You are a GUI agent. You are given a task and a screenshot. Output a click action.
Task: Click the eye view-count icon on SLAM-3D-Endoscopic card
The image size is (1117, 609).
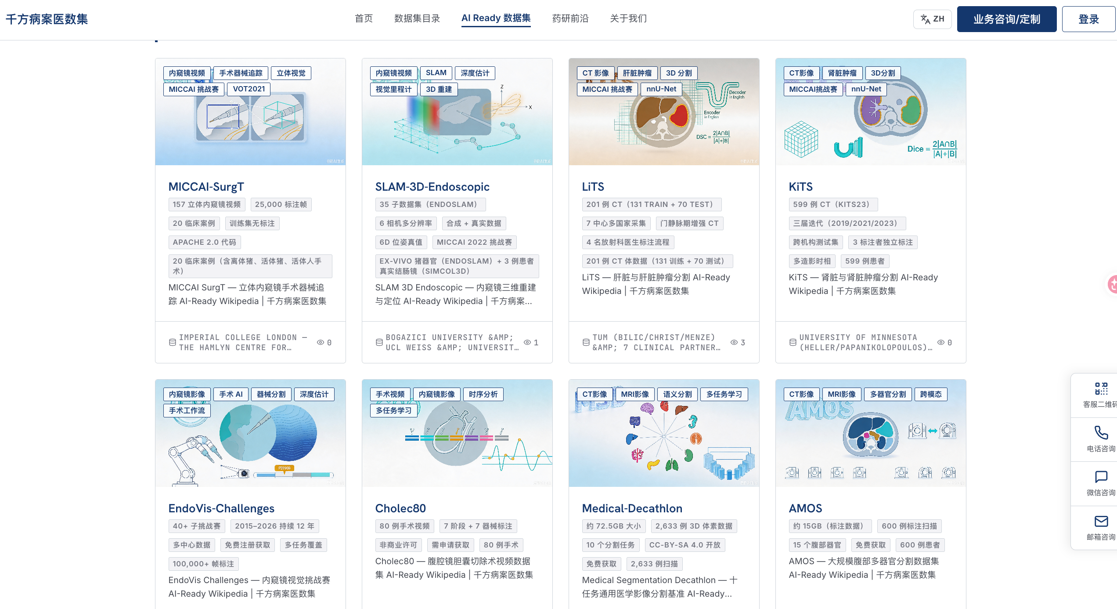coord(527,342)
